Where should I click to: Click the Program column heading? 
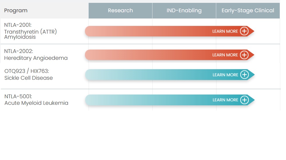[16, 11]
